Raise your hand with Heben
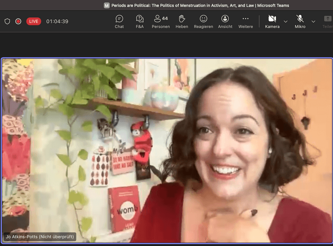This screenshot has height=246, width=333. [x=182, y=22]
